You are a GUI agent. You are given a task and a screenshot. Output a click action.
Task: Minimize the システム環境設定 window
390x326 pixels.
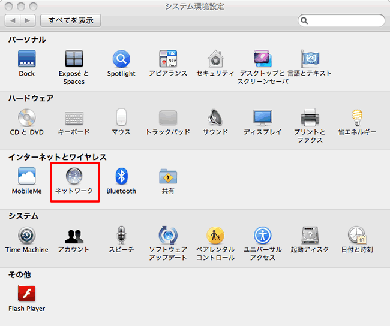21,6
